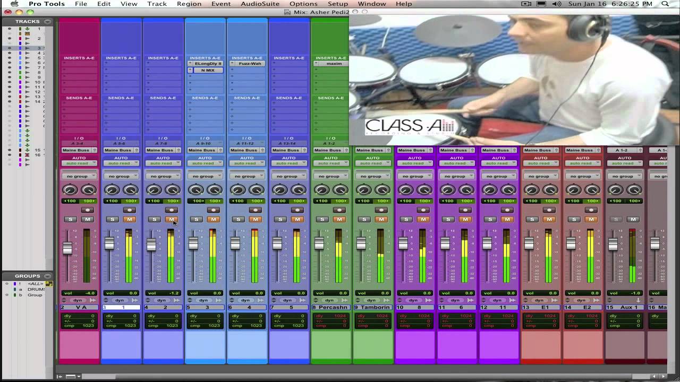The height and width of the screenshot is (382, 680).
Task: Open the no group dropdown on track 1
Action: (x=121, y=176)
